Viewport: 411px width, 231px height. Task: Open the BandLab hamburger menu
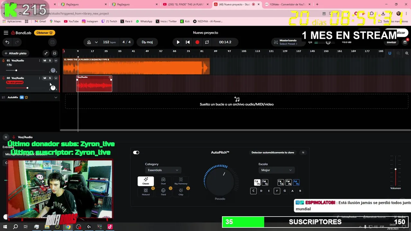coord(6,33)
